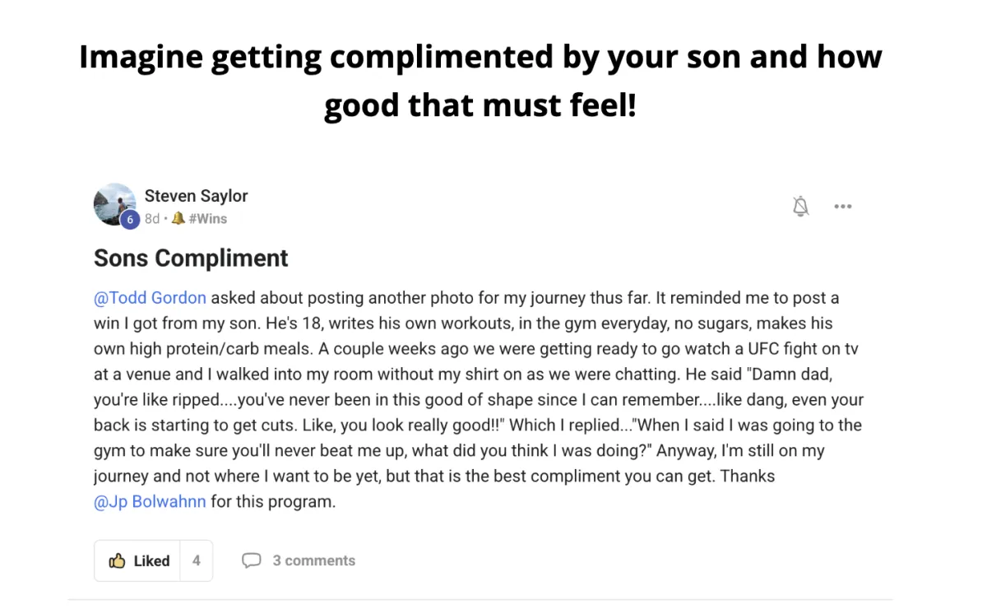Toggle the muted bell notification icon
This screenshot has height=614, width=987.
click(x=800, y=206)
